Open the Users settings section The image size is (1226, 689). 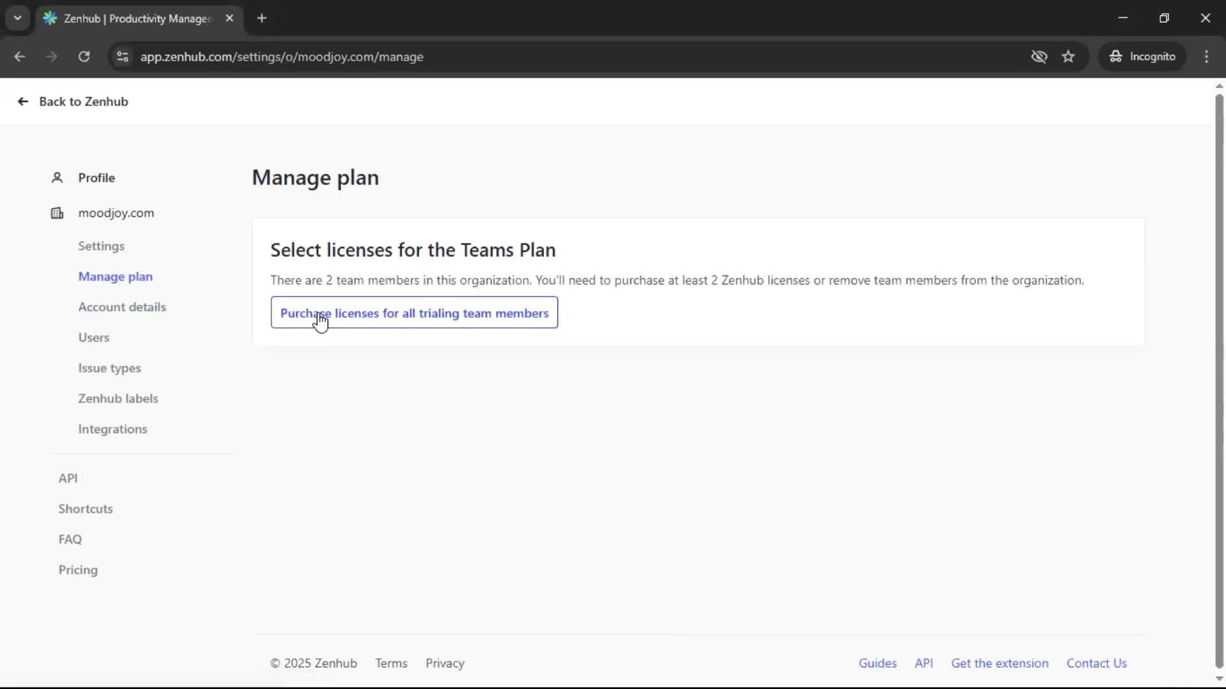point(94,337)
